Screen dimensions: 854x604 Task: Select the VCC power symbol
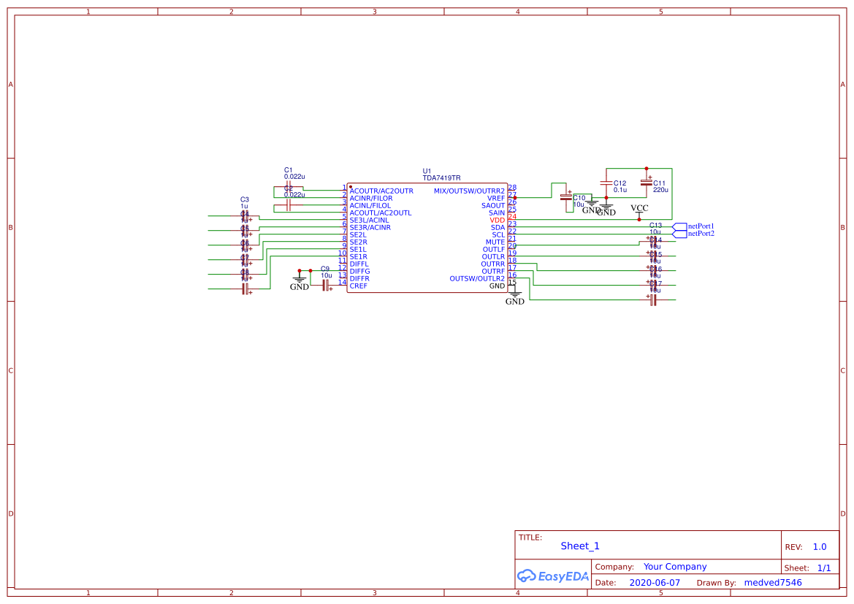639,210
